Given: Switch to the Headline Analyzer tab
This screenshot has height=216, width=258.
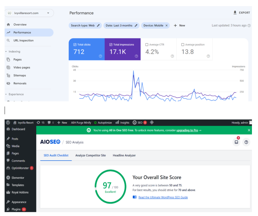Looking at the screenshot, I should [x=124, y=155].
